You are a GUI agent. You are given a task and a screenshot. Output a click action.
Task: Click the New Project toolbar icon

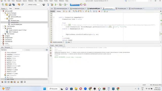pos(6,5)
